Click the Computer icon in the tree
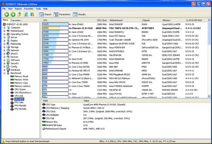 pyautogui.click(x=8, y=28)
